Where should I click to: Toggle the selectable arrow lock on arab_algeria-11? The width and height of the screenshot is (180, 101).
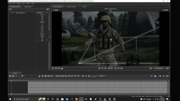pos(13,13)
